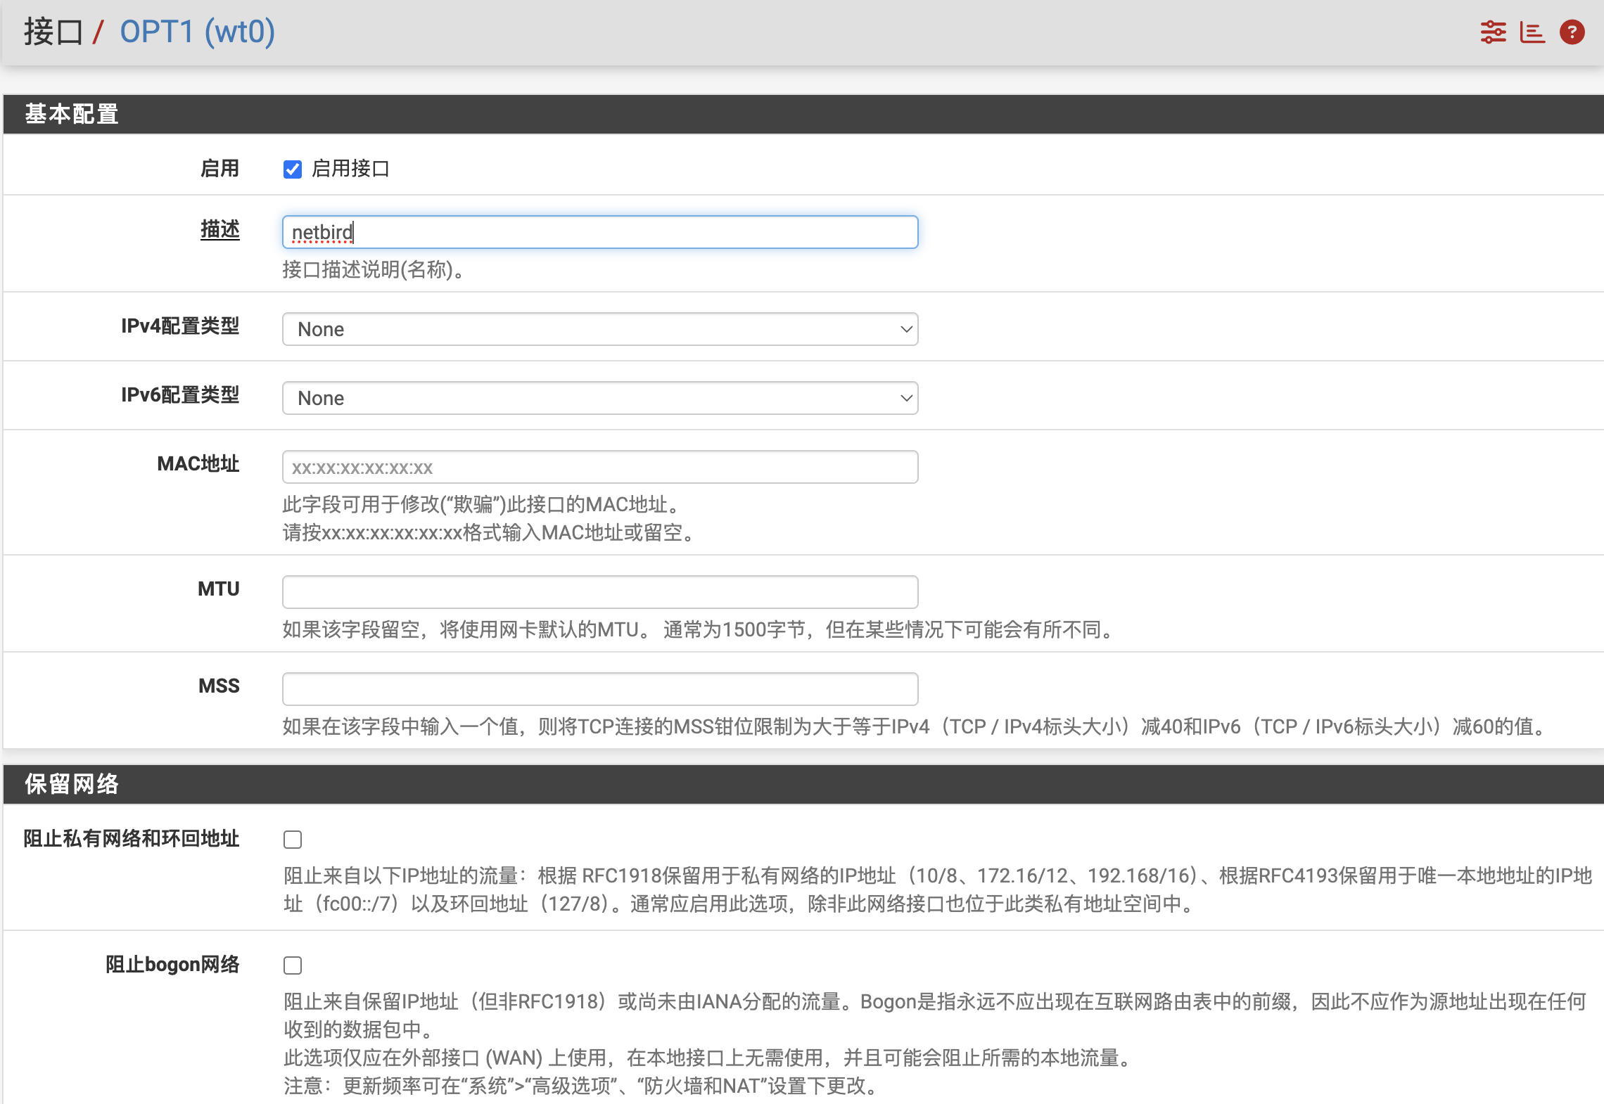Click the 阻止私有网络和环回地址 label
This screenshot has width=1604, height=1104.
[132, 838]
